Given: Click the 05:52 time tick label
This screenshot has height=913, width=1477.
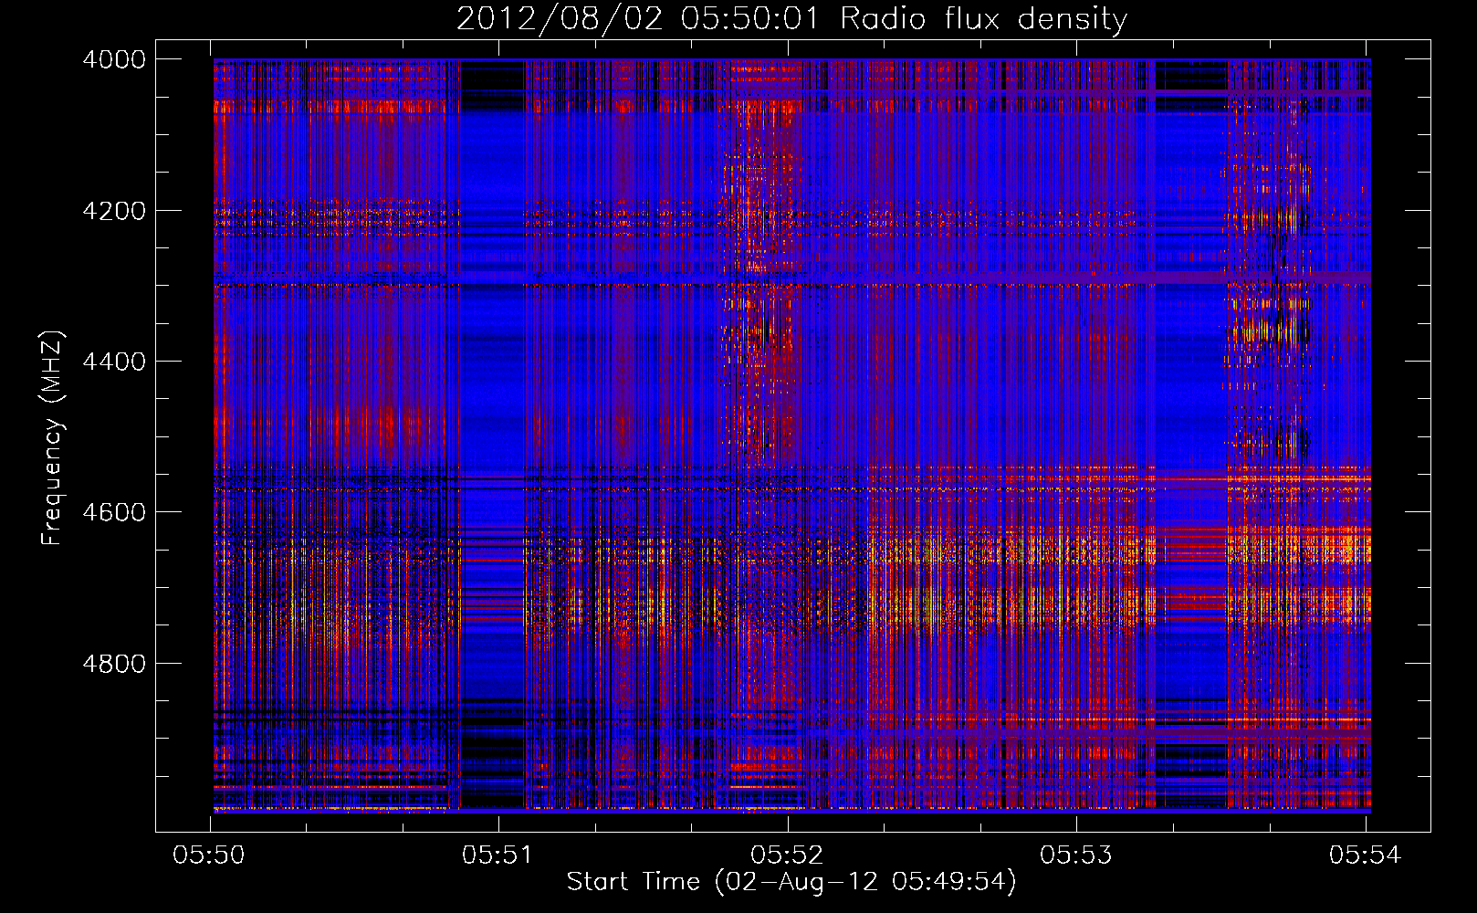Looking at the screenshot, I should point(787,855).
